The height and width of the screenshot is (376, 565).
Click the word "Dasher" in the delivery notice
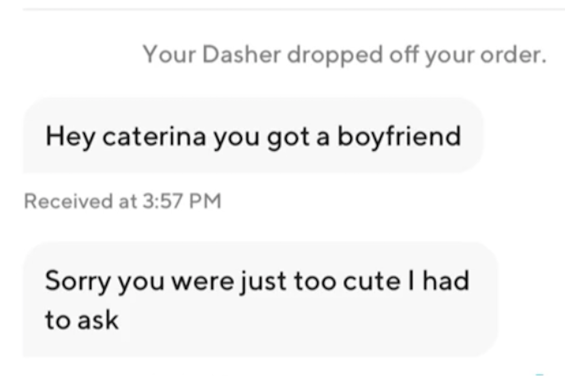pyautogui.click(x=242, y=55)
